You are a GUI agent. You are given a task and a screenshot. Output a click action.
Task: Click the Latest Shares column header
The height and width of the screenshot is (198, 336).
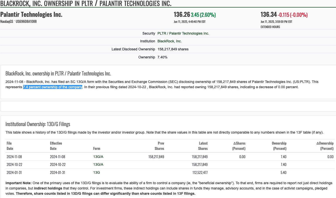click(x=203, y=146)
